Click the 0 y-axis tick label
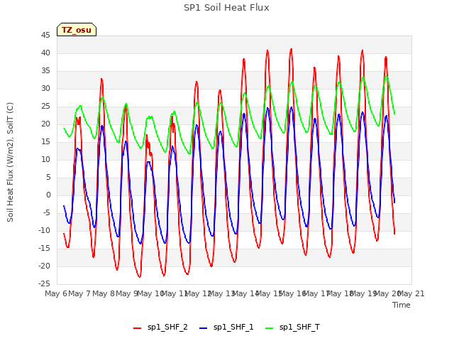This screenshot has height=341, width=454. point(48,195)
